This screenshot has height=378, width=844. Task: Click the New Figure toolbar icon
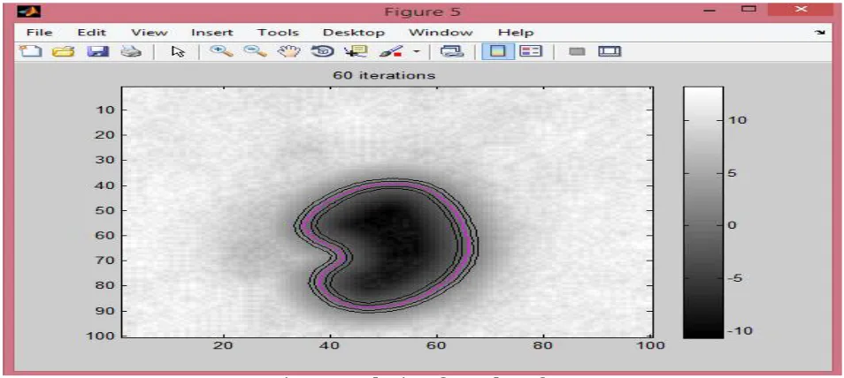(x=29, y=51)
